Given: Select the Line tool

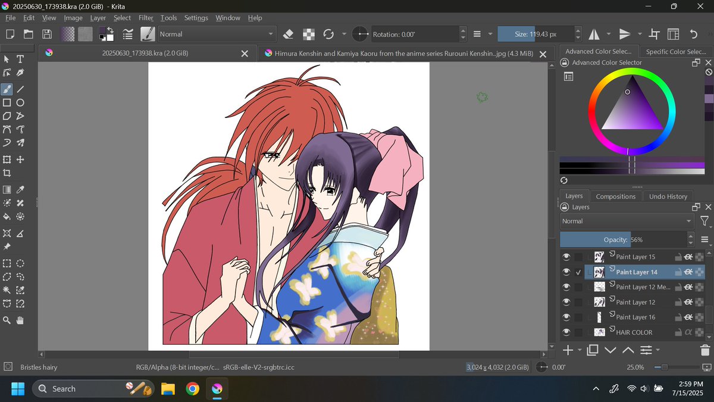Looking at the screenshot, I should pyautogui.click(x=20, y=89).
